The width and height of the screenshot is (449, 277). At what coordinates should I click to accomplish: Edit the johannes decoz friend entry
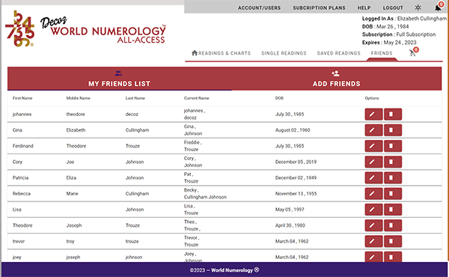[x=373, y=115]
